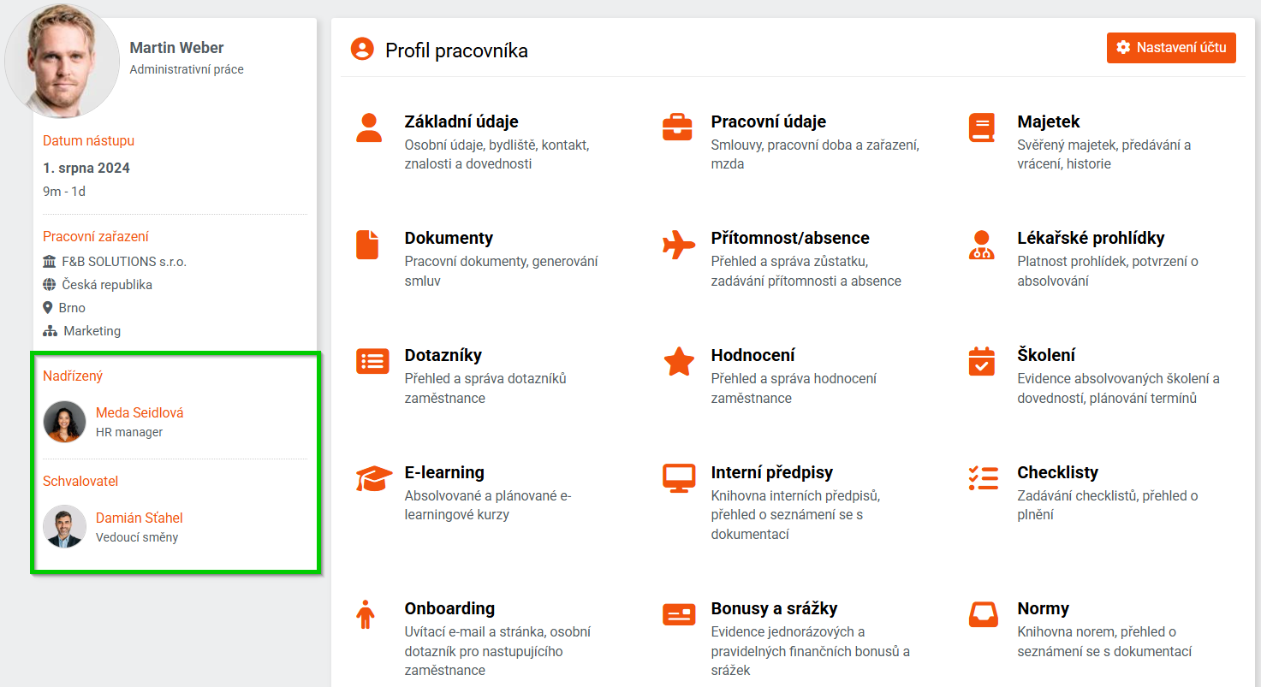Select the list icon for Dotazníky
The image size is (1261, 687).
point(372,361)
